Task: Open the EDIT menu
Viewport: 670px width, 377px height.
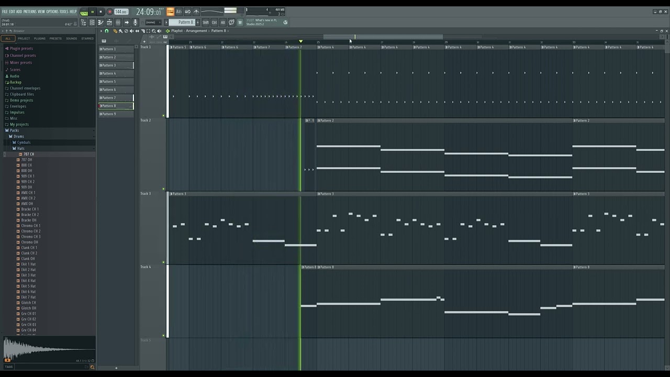Action: click(12, 12)
